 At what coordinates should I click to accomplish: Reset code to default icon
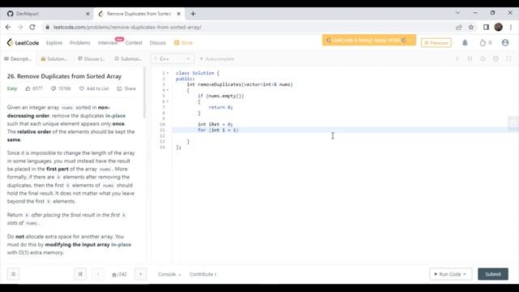click(x=483, y=58)
